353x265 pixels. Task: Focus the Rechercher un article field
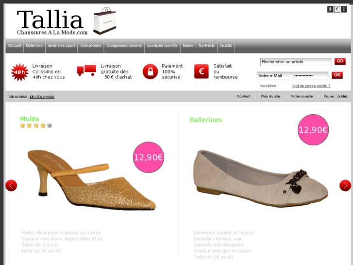pos(296,62)
